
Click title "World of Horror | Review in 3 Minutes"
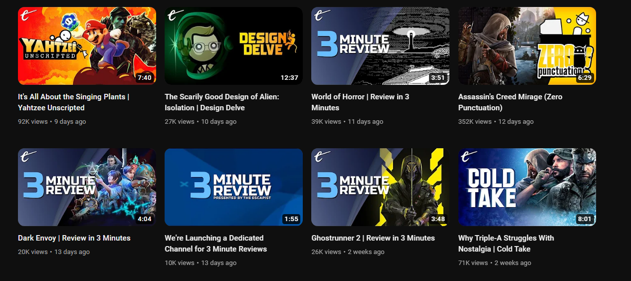click(x=360, y=102)
